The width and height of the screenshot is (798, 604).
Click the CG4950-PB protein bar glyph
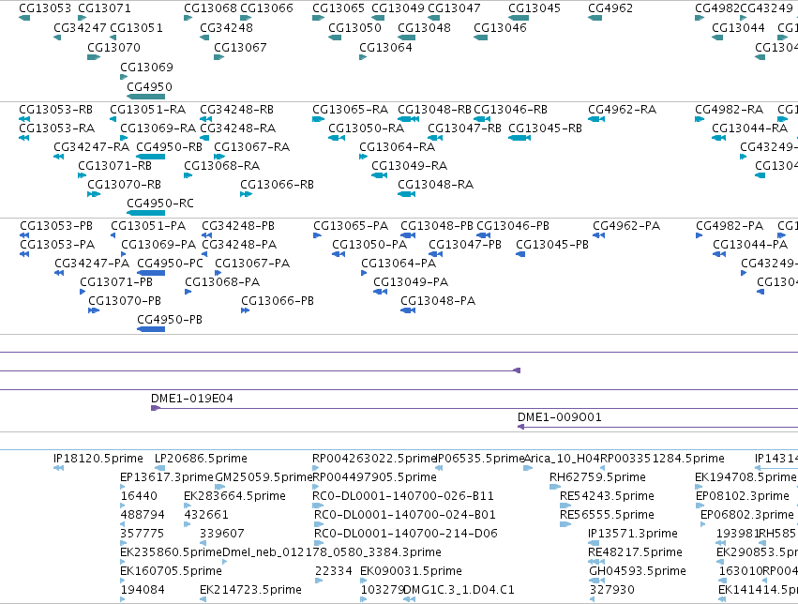[x=151, y=329]
